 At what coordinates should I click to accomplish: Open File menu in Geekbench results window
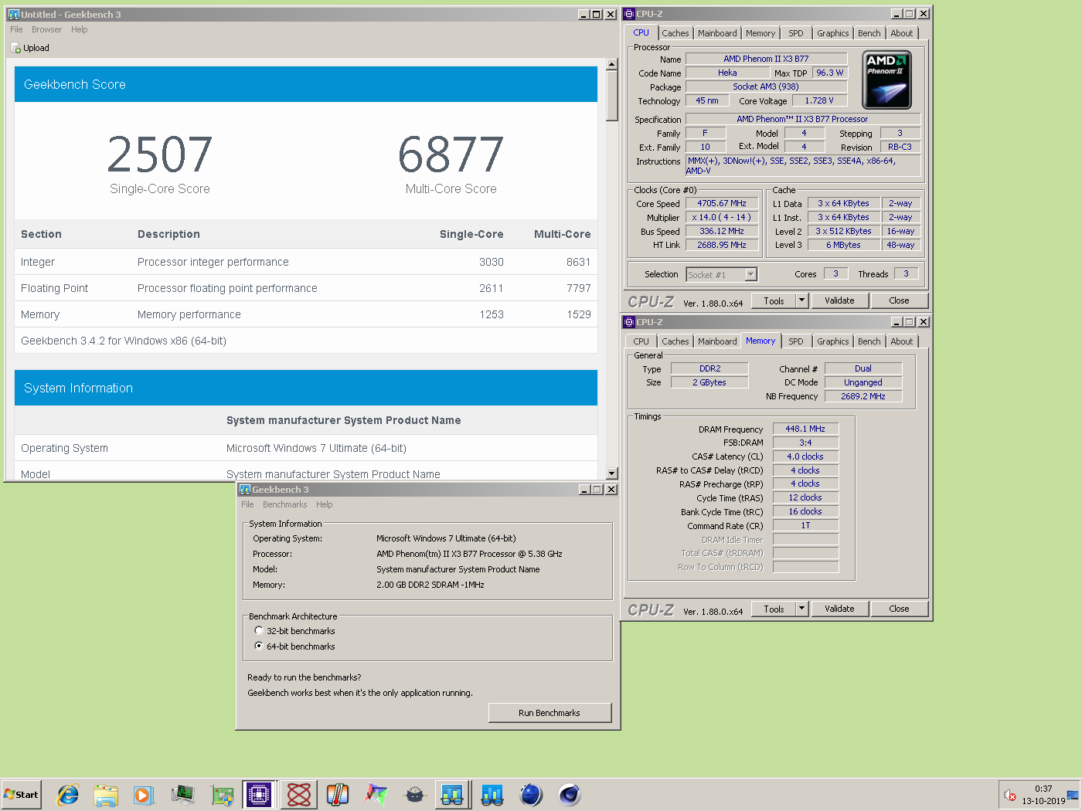click(x=16, y=29)
